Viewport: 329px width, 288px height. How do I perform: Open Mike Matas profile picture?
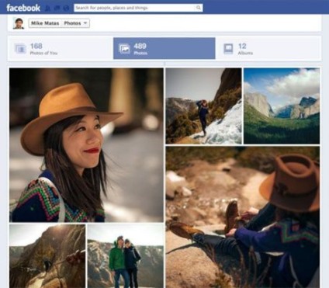click(x=19, y=23)
